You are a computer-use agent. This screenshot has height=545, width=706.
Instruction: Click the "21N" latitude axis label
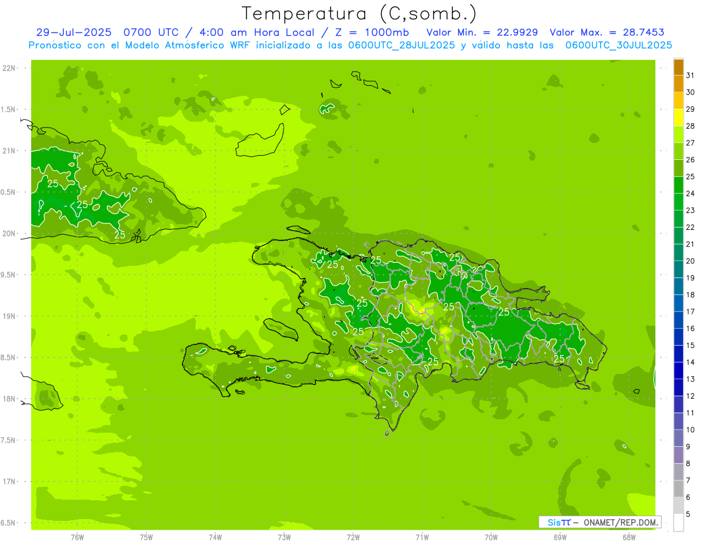9,151
